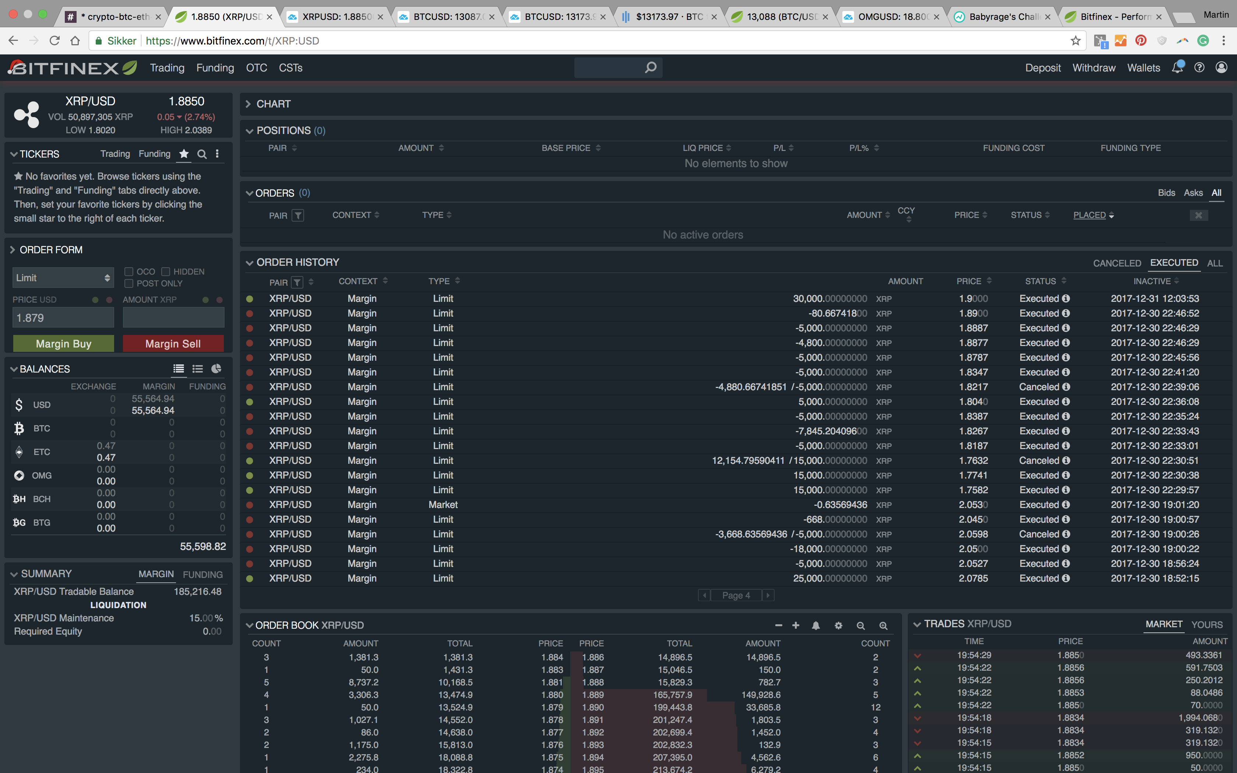Decrease order book precision minus icon
This screenshot has width=1237, height=773.
tap(779, 625)
